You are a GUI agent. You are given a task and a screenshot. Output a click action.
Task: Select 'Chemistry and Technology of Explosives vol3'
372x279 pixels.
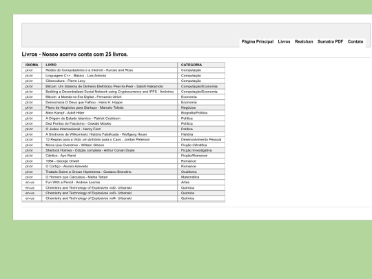(x=88, y=193)
